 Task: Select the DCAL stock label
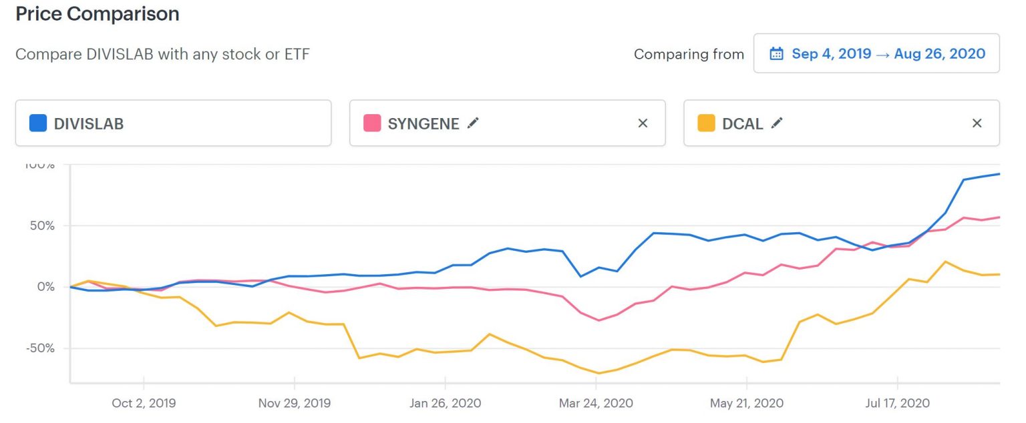(743, 124)
